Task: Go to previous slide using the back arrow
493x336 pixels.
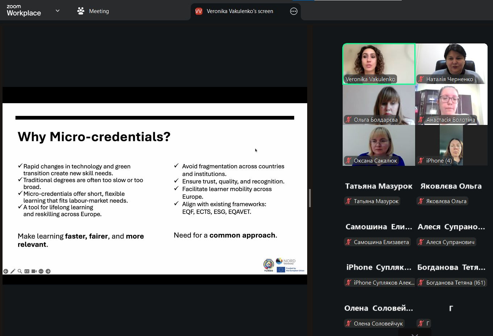Action: pos(6,271)
